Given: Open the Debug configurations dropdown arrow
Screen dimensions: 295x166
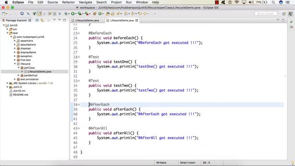Looking at the screenshot, I should click(69, 14).
